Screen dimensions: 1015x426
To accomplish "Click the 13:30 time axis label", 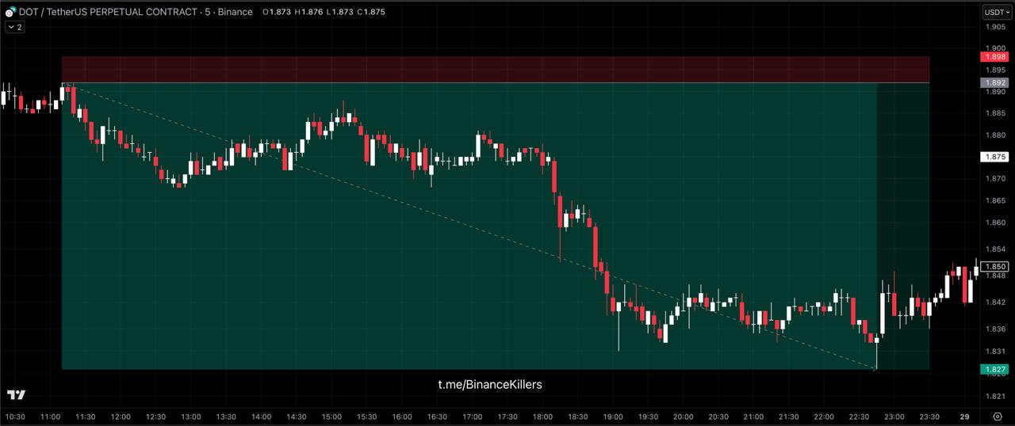I will tap(226, 416).
